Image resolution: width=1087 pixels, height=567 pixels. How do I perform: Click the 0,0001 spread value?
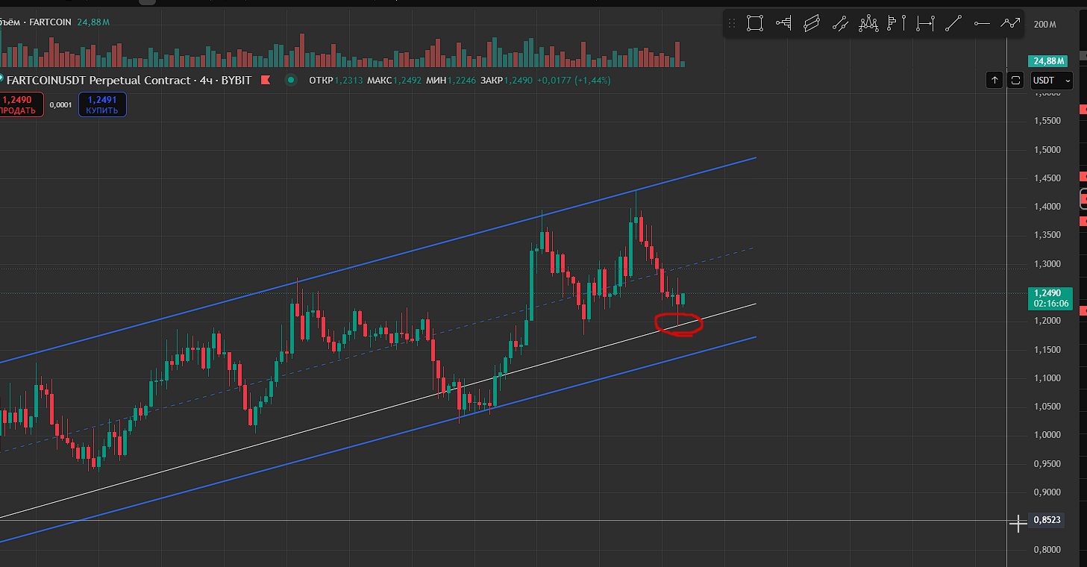60,105
